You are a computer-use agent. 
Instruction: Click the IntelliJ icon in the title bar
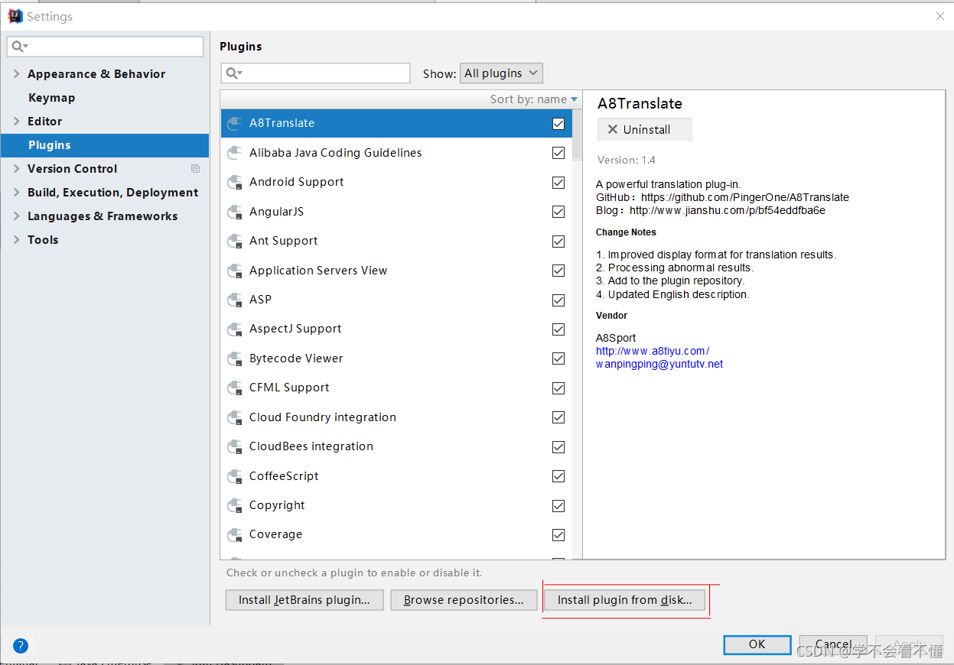pos(15,16)
